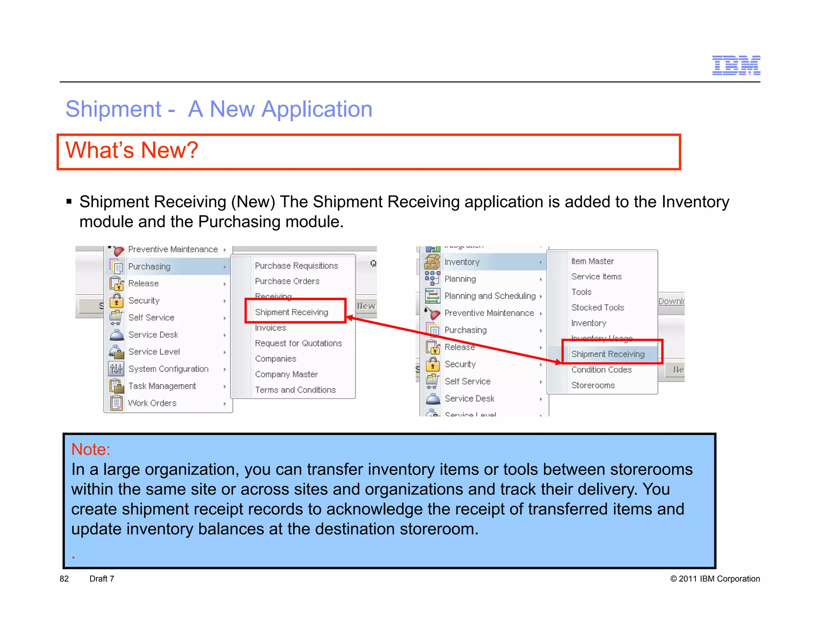This screenshot has width=820, height=633.
Task: Expand Security submenu arrow in left menu
Action: point(225,301)
